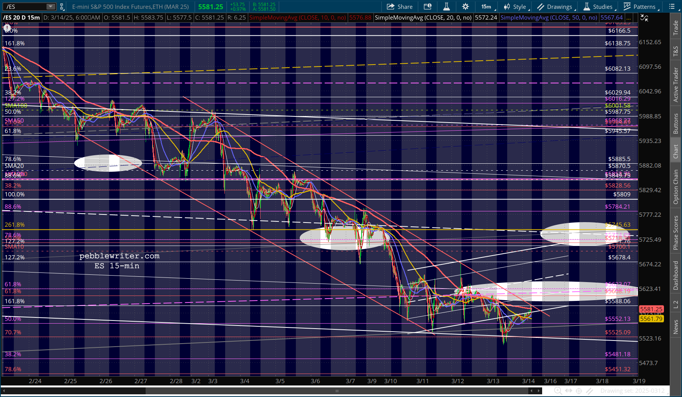Click the symbol link clipboard icon
Screen dimensions: 682x397
tap(61, 7)
